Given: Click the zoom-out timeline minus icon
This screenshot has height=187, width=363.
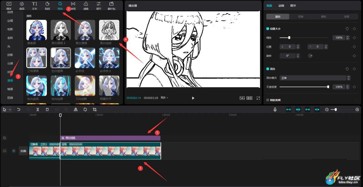Looking at the screenshot, I should 327,109.
